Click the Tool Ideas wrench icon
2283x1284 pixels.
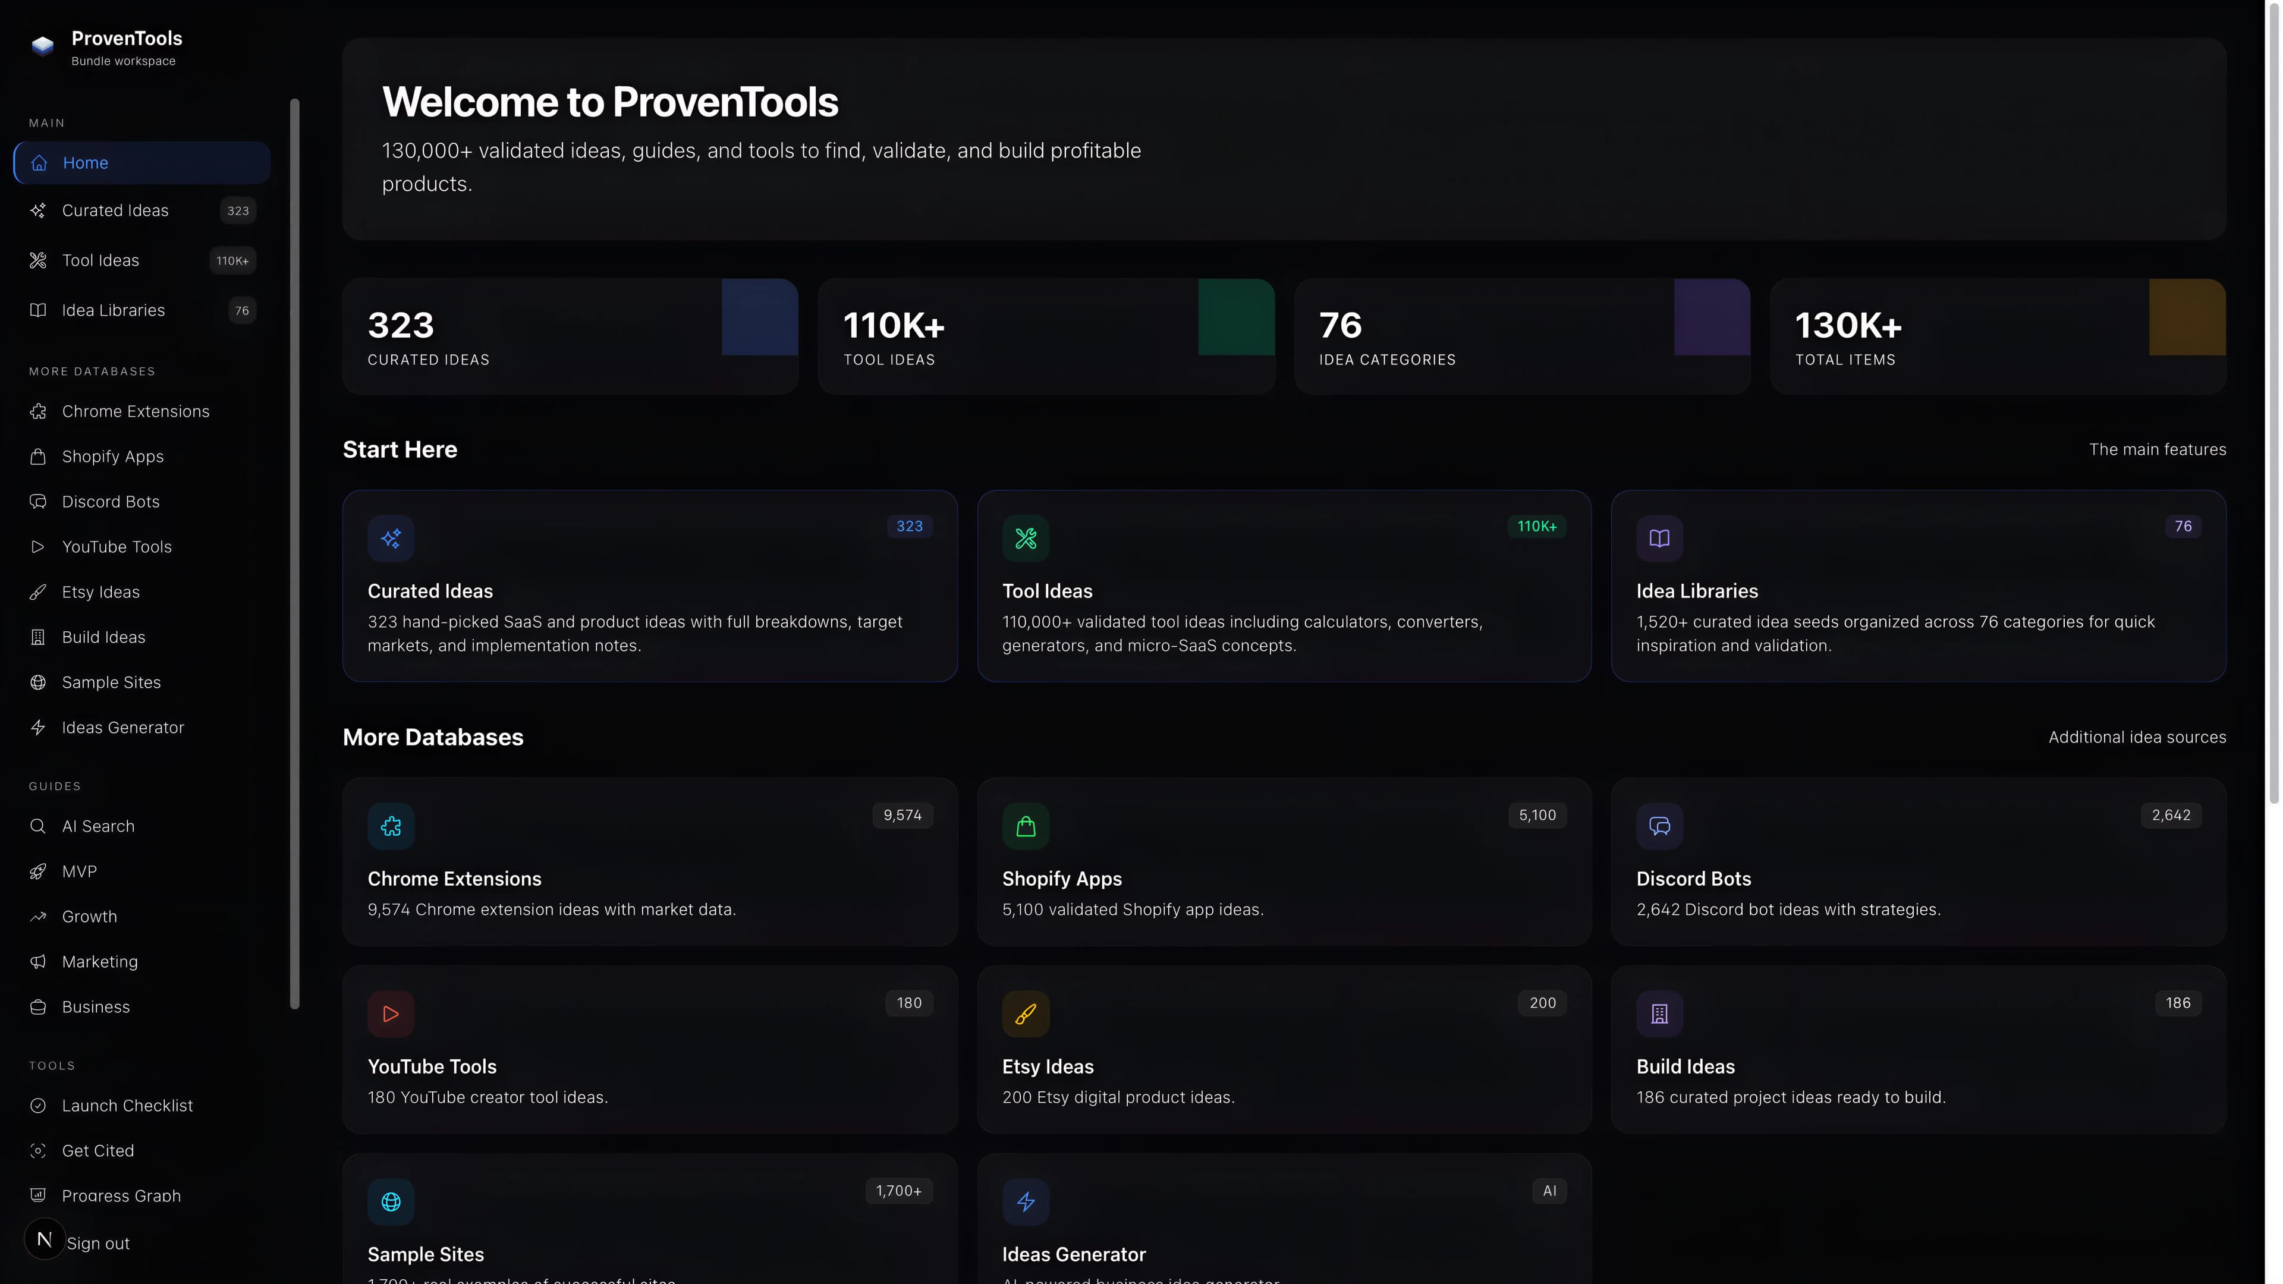[38, 260]
